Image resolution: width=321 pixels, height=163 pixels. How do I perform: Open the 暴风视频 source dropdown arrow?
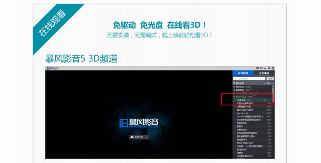[265, 84]
